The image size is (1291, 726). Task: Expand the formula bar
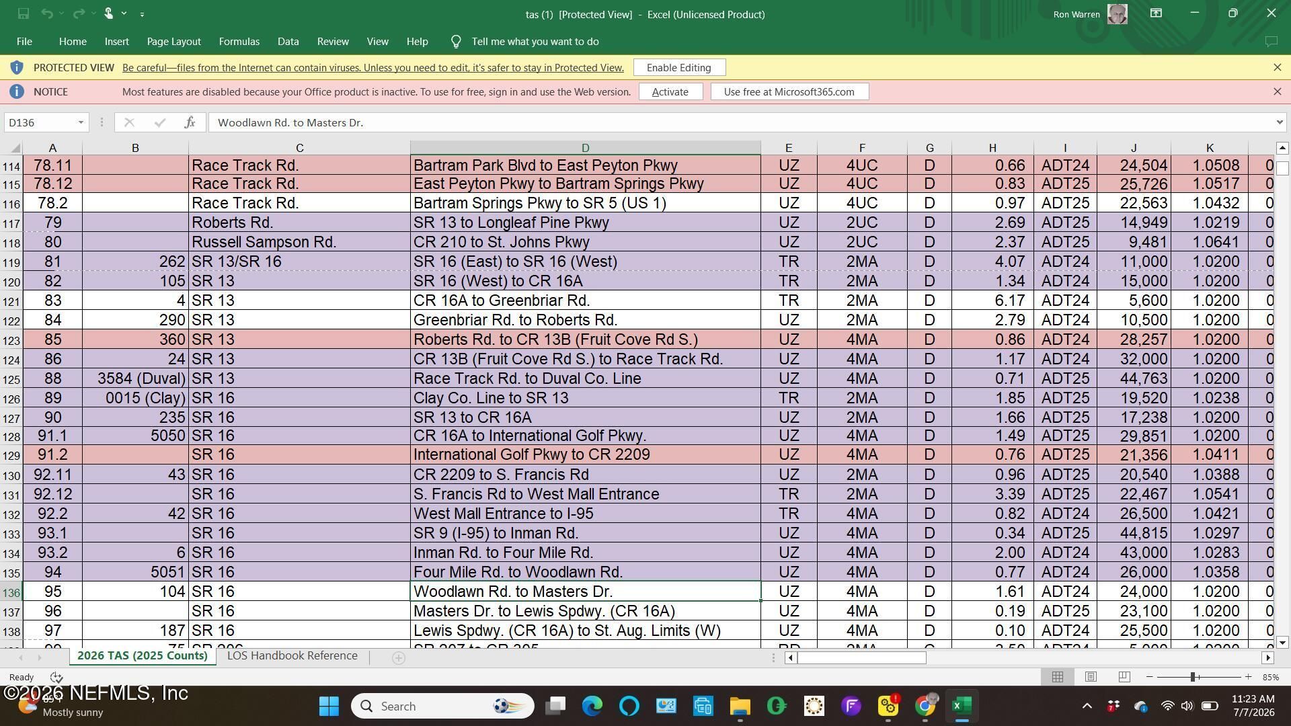(1279, 122)
